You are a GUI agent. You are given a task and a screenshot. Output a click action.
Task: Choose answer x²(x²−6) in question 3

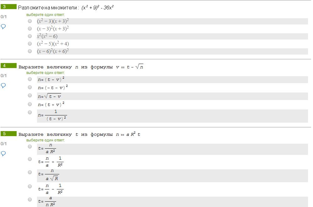30,36
